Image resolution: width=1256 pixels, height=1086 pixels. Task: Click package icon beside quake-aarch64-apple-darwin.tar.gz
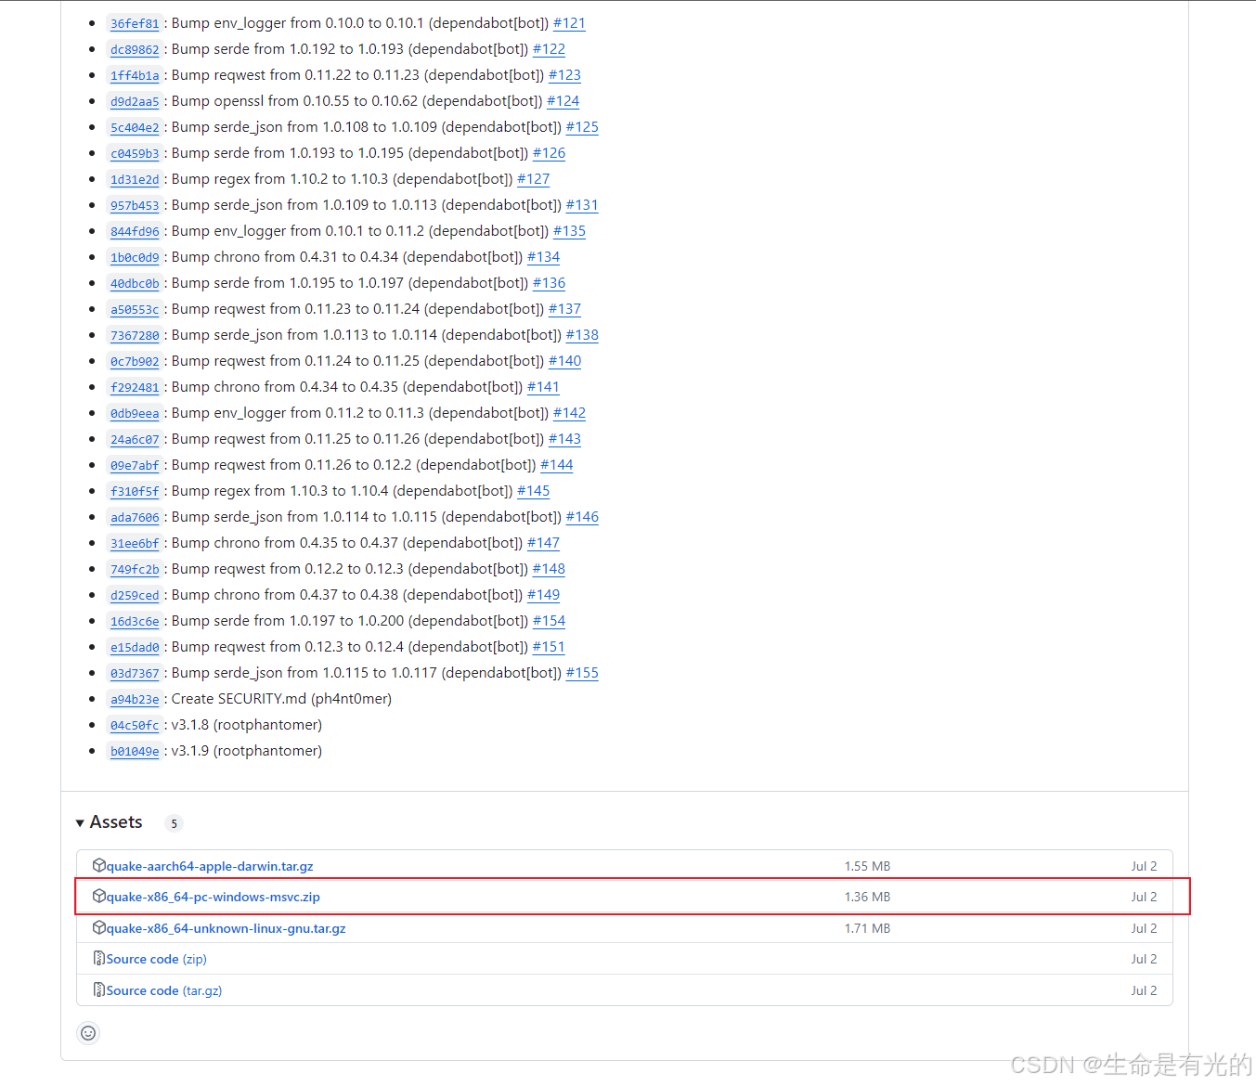point(99,865)
